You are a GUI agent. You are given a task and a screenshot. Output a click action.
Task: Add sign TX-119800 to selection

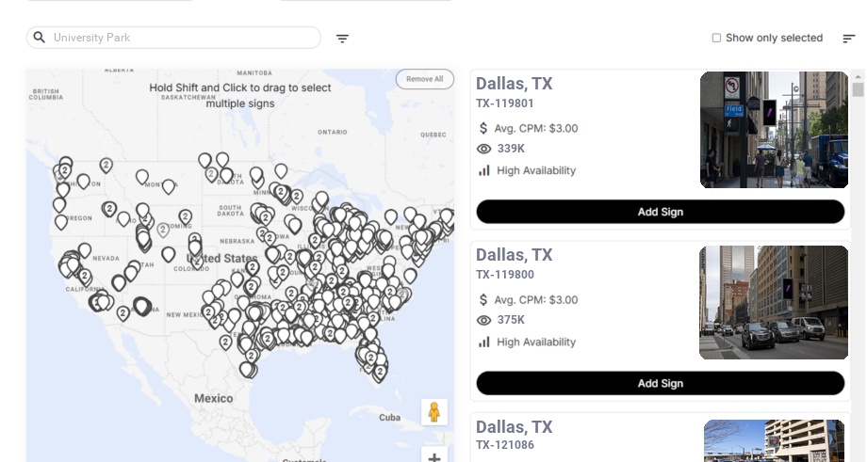(660, 383)
